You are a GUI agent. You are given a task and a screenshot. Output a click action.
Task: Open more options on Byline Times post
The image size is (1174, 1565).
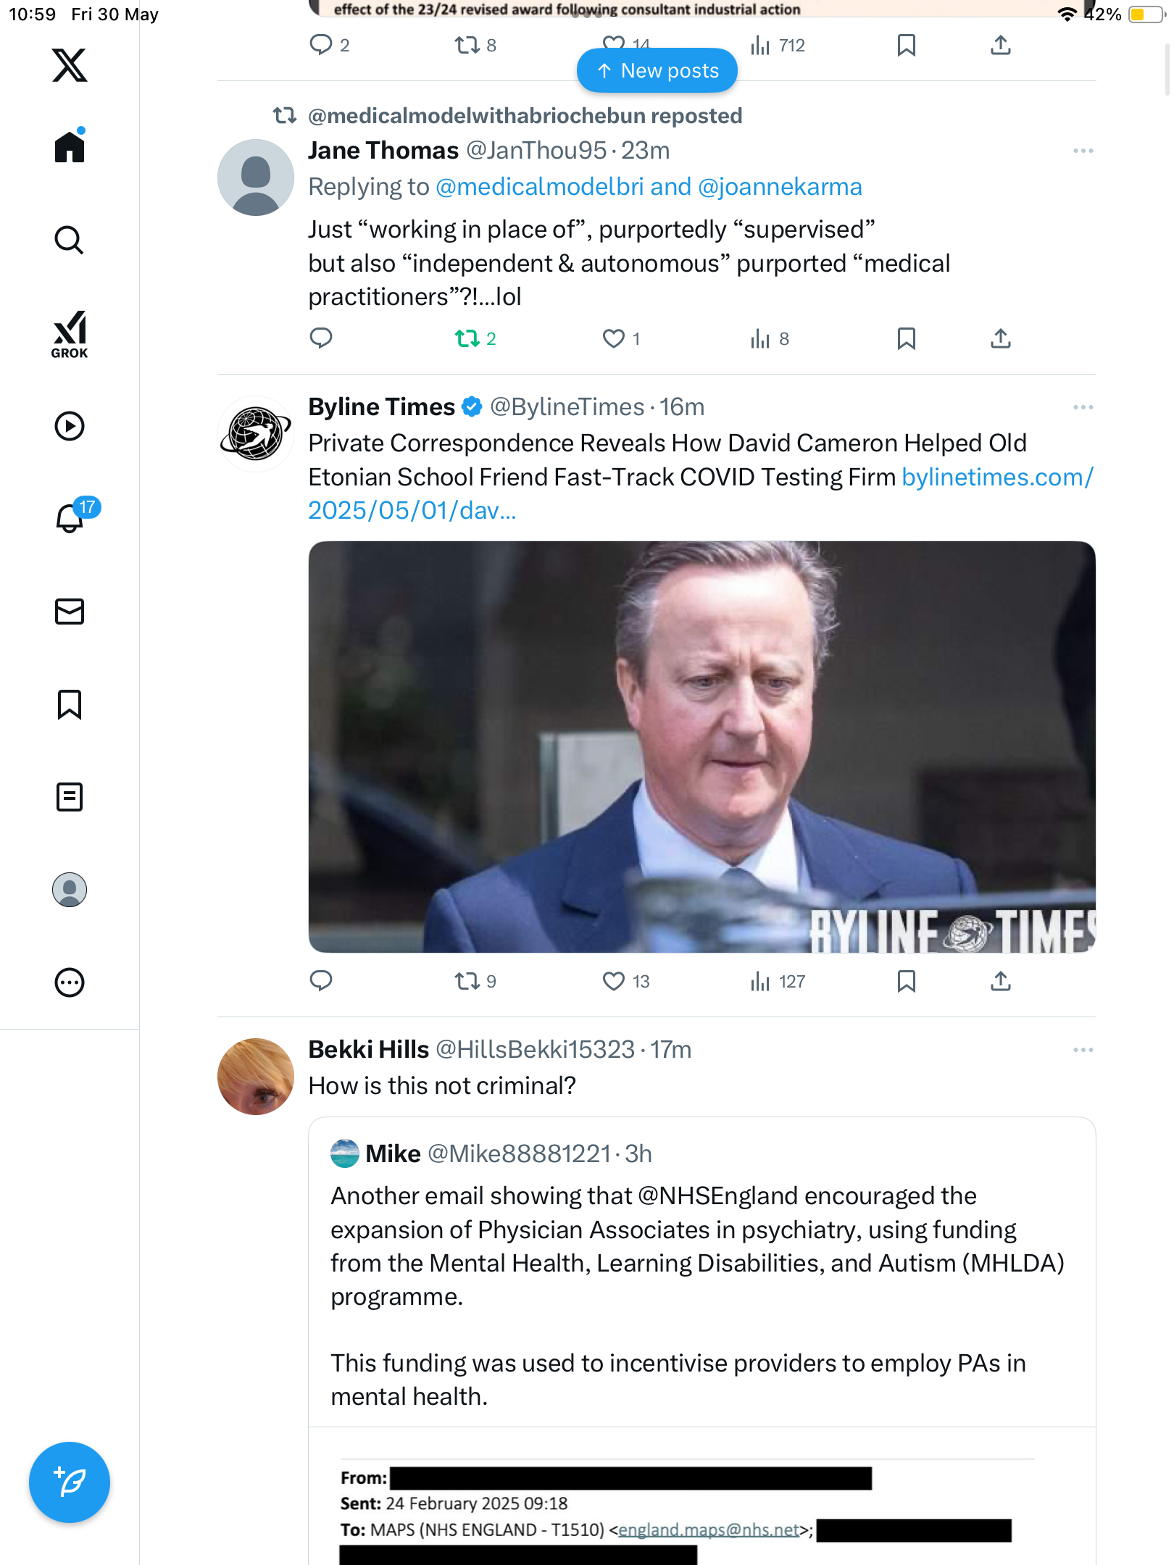[x=1083, y=407]
